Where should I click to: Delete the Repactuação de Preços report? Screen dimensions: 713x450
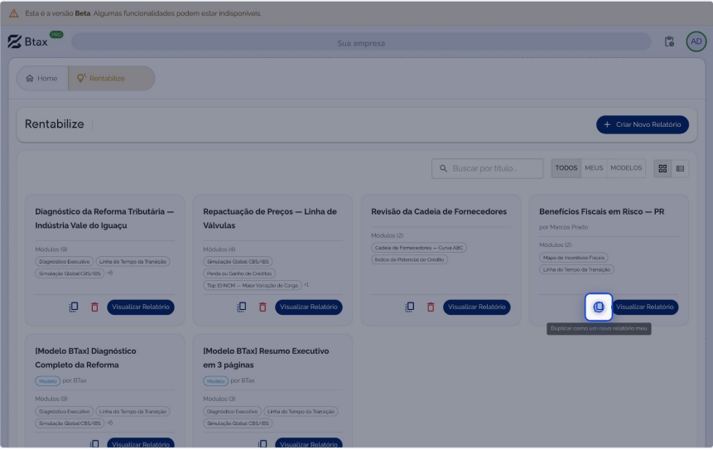[263, 307]
